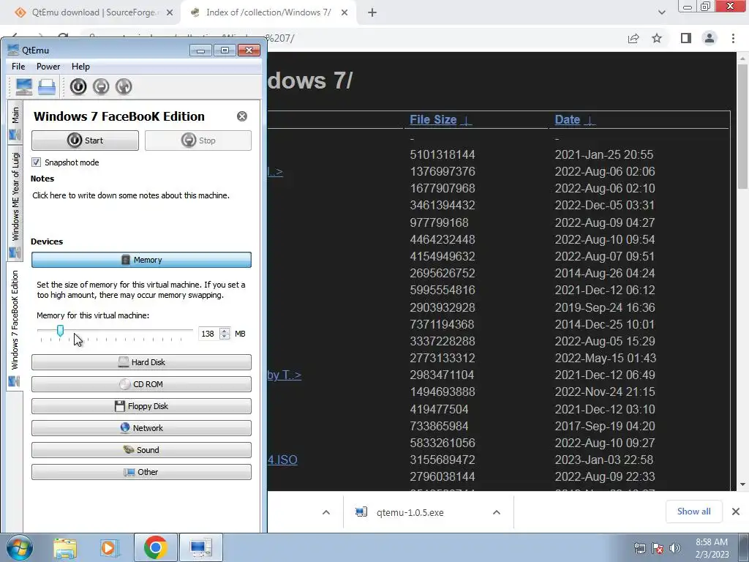Click the restart toolbar icon in QtEmu
The width and height of the screenshot is (749, 562).
click(x=124, y=86)
